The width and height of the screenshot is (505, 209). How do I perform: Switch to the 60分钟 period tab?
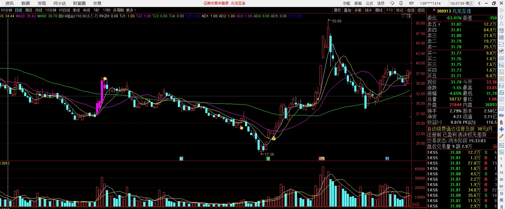(x=7, y=10)
